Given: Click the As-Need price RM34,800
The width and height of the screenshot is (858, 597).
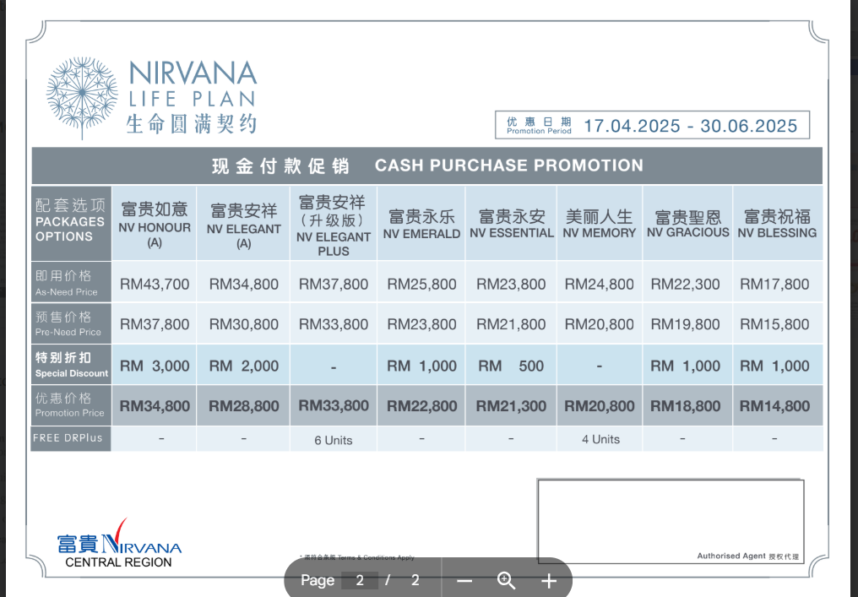Looking at the screenshot, I should (x=243, y=284).
